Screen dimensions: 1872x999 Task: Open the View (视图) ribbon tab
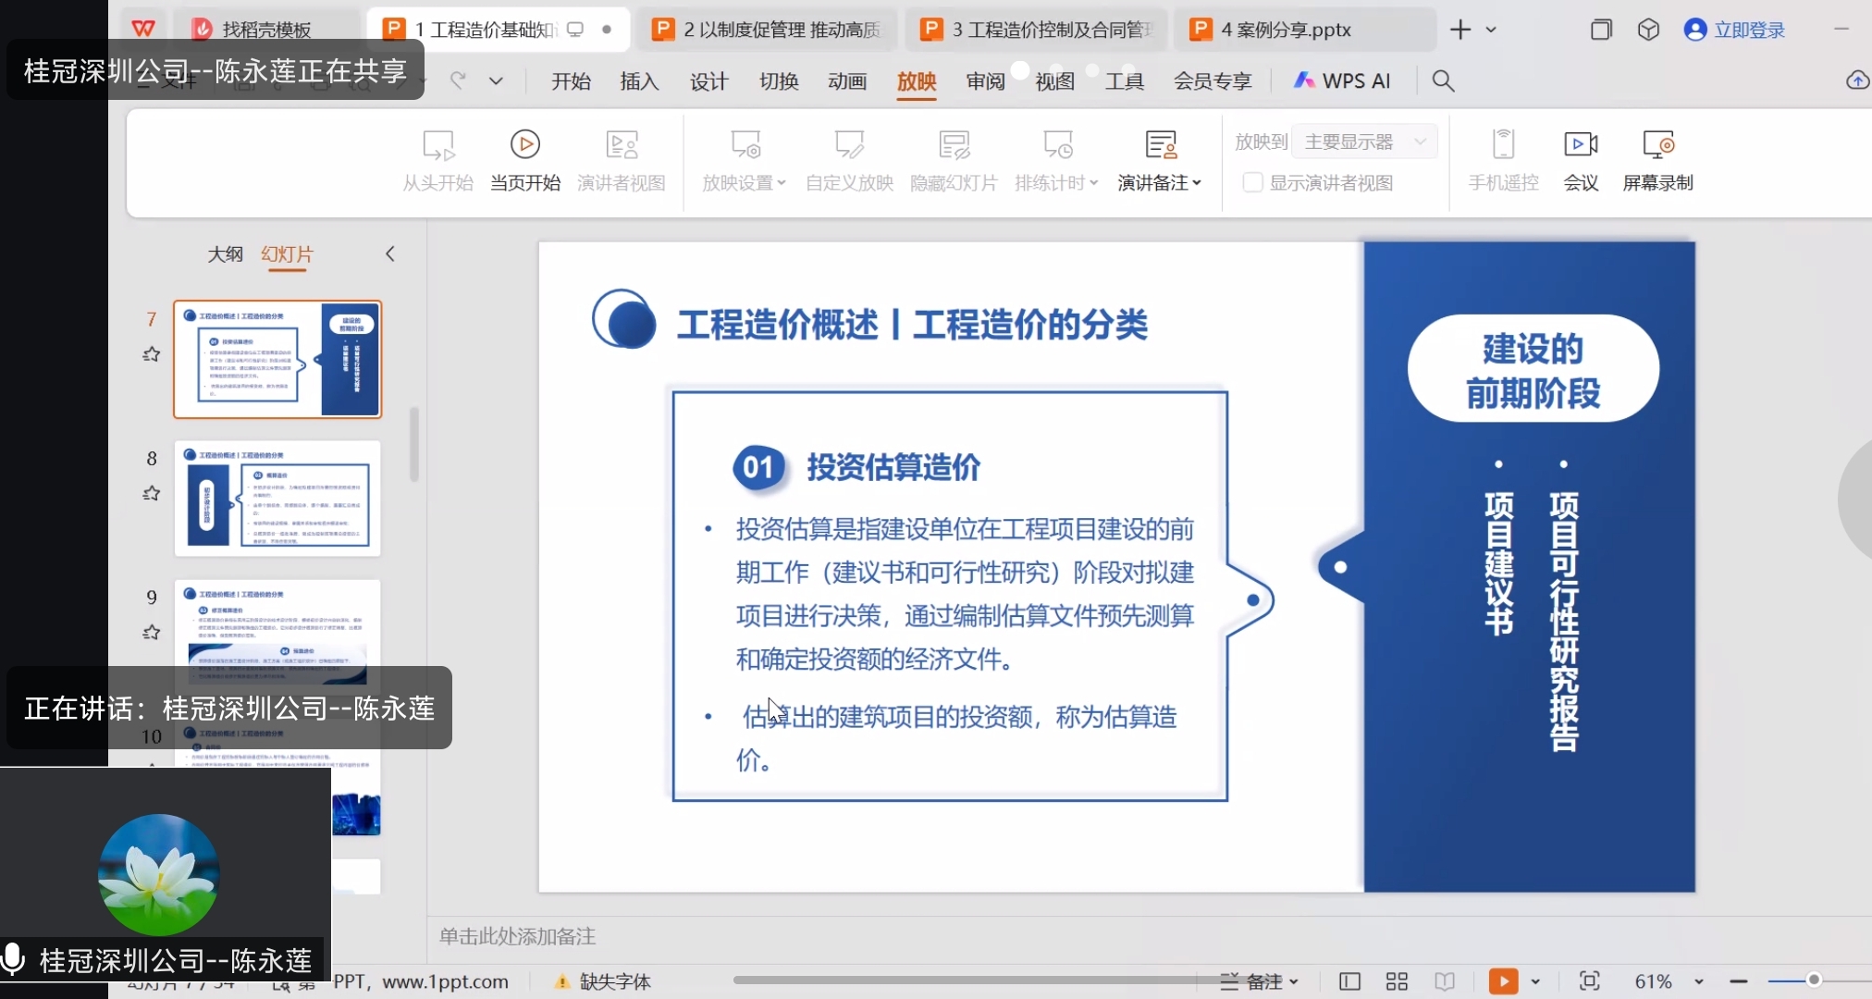pyautogui.click(x=1054, y=81)
